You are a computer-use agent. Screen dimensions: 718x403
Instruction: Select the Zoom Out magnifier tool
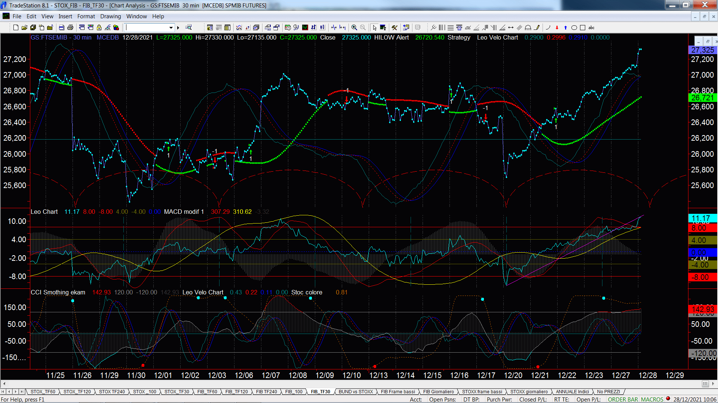tap(363, 28)
